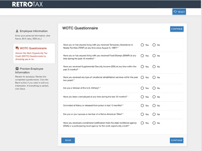Select Yes for felony conviction question
This screenshot has height=151, width=202.
(142, 106)
